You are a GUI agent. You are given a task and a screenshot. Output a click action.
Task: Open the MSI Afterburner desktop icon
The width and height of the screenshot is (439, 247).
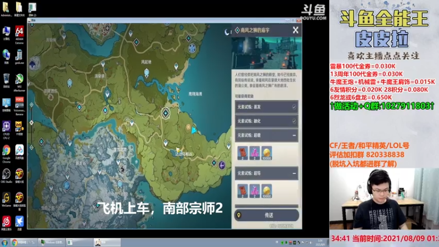coord(19,82)
